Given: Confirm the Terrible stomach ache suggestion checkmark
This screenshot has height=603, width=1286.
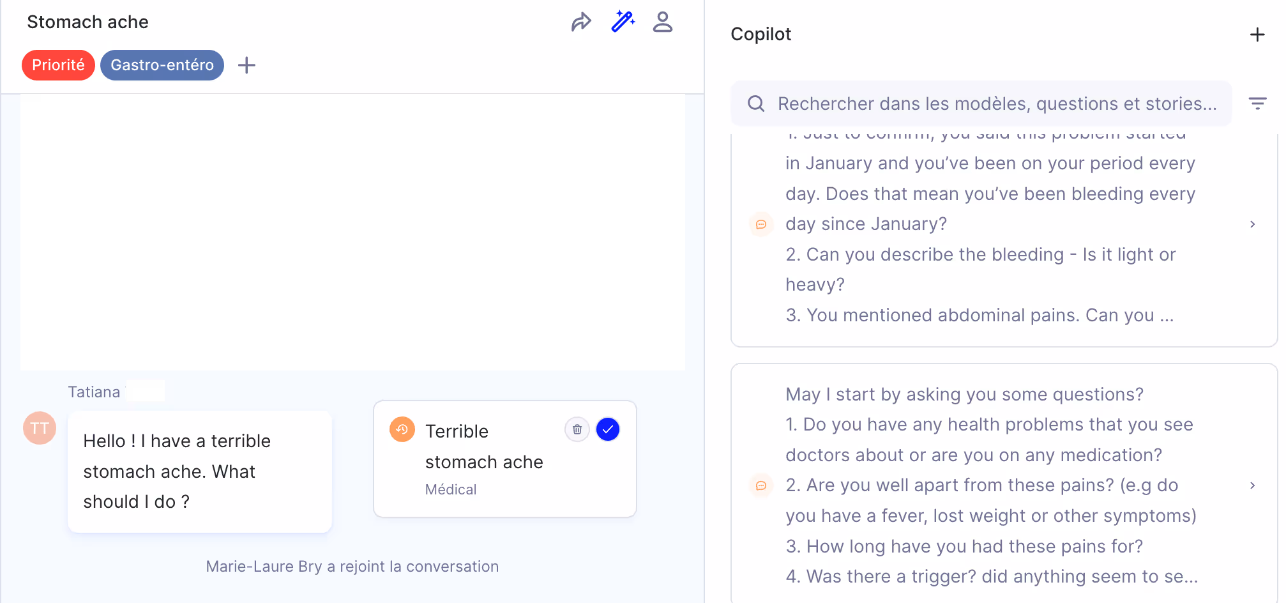Looking at the screenshot, I should click(608, 429).
